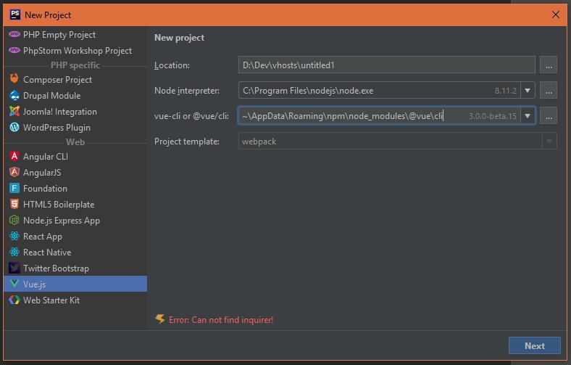Click the 'Node interpreter:' label
The image size is (571, 365).
pyautogui.click(x=187, y=91)
